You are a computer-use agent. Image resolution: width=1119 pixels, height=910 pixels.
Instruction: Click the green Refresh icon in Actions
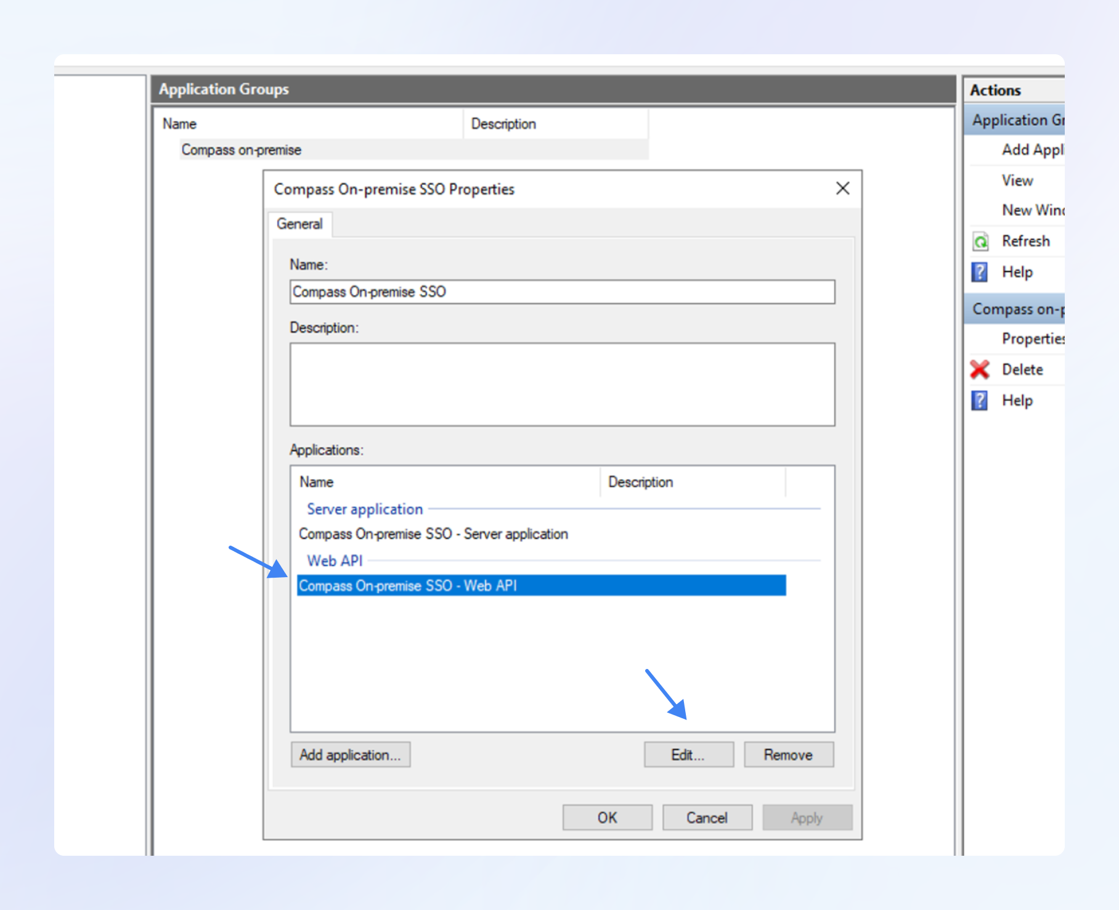point(980,242)
